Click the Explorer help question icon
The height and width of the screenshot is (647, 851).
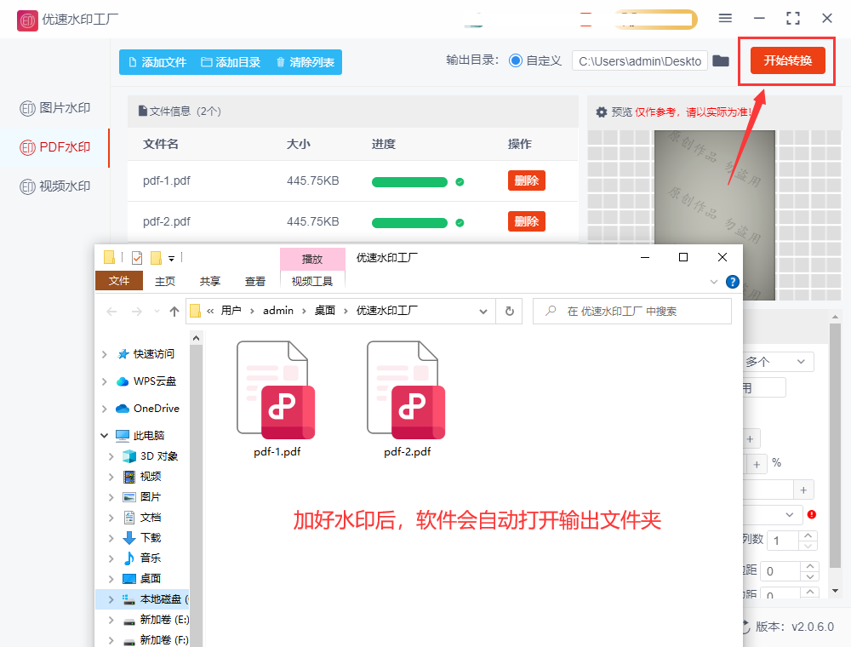pyautogui.click(x=733, y=282)
